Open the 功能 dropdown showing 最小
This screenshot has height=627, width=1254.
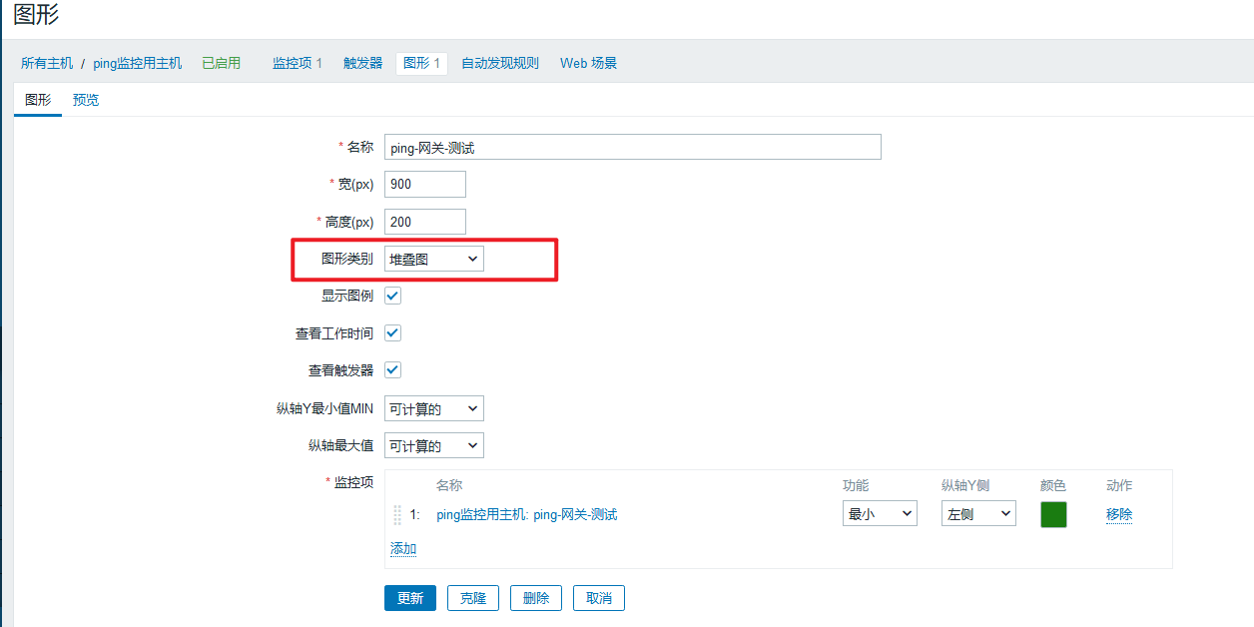tap(880, 514)
